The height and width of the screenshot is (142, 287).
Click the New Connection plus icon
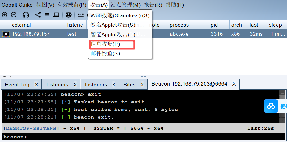click(4, 15)
